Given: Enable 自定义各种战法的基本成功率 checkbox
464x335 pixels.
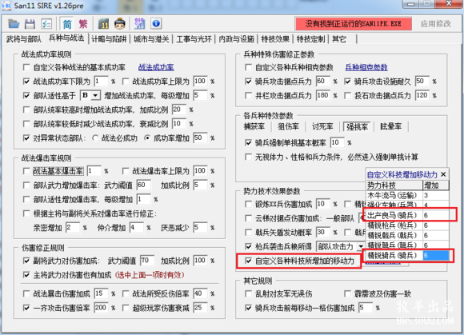Looking at the screenshot, I should point(26,67).
